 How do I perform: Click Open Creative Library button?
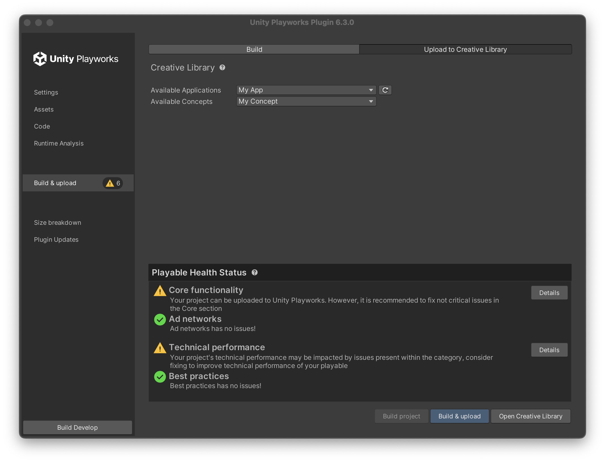click(531, 416)
